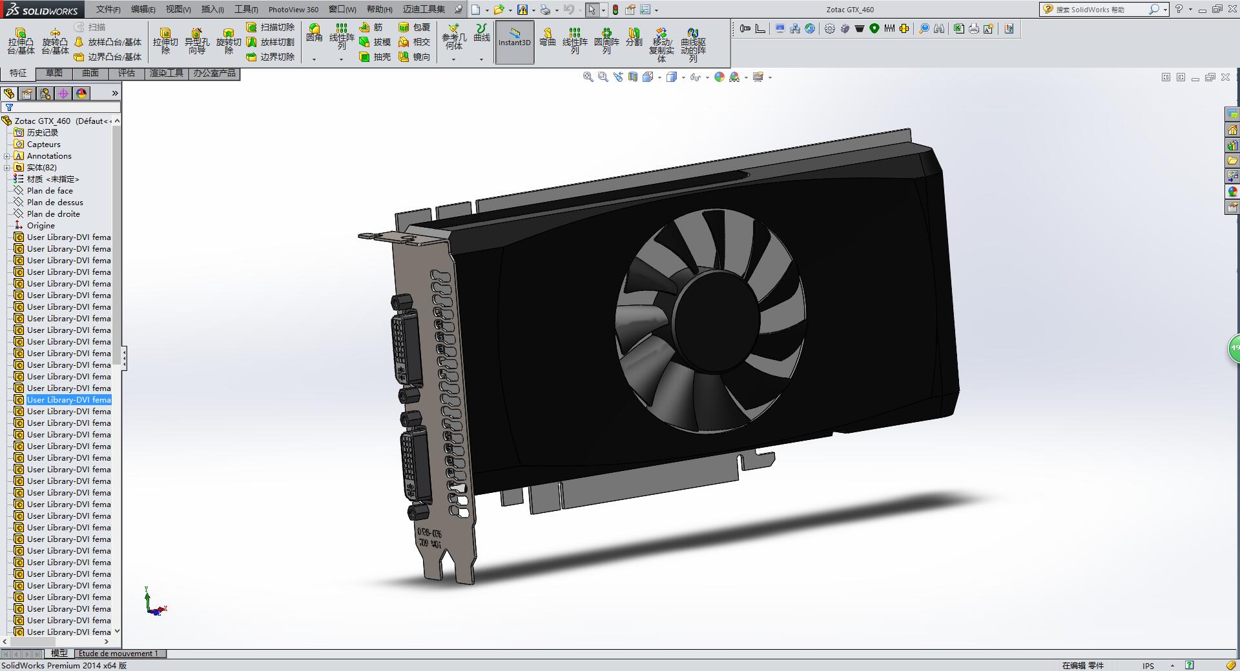The height and width of the screenshot is (671, 1240).
Task: Click the Section View icon in view toolbar
Action: coord(633,77)
